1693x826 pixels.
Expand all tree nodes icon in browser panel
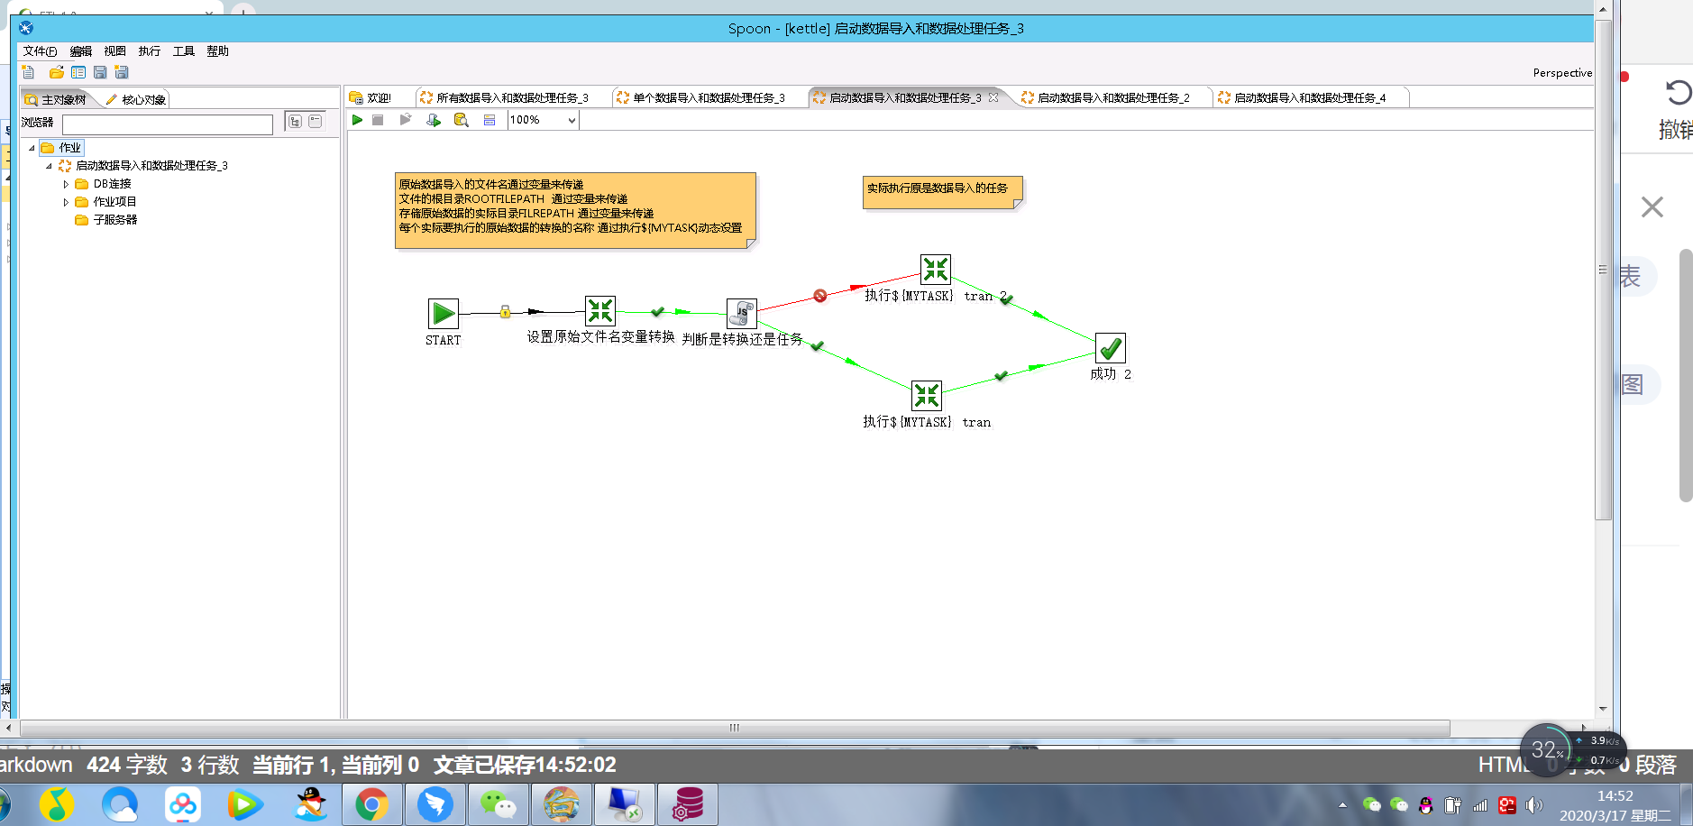[295, 121]
